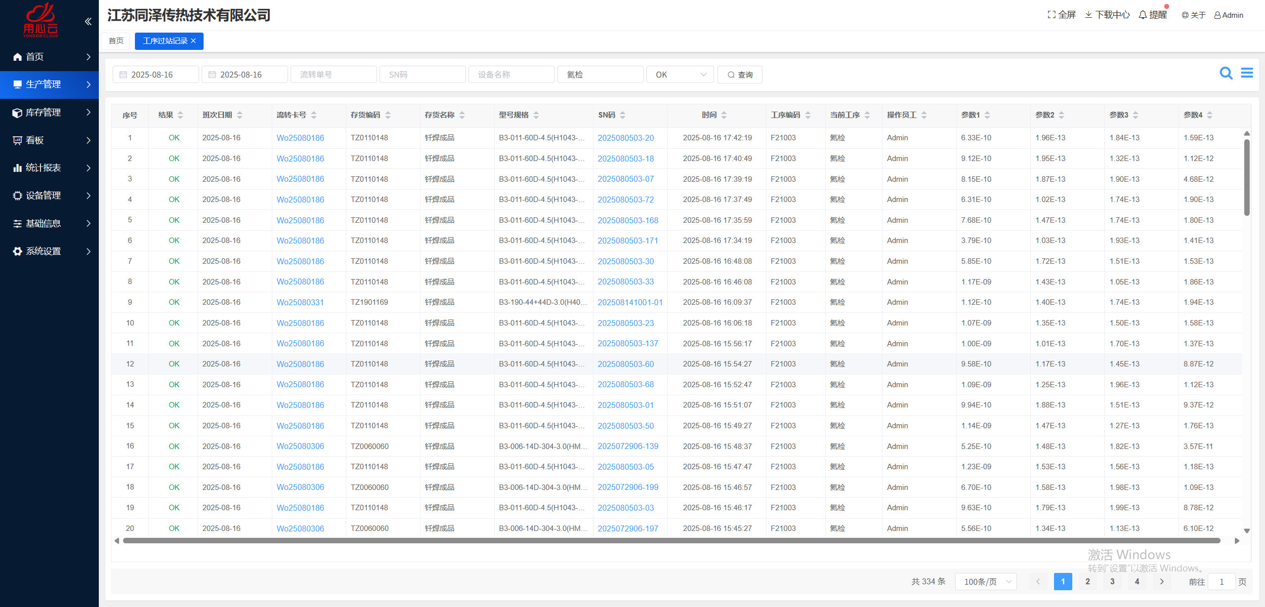Sort by 工序编码 column
This screenshot has height=607, width=1265.
pos(808,115)
